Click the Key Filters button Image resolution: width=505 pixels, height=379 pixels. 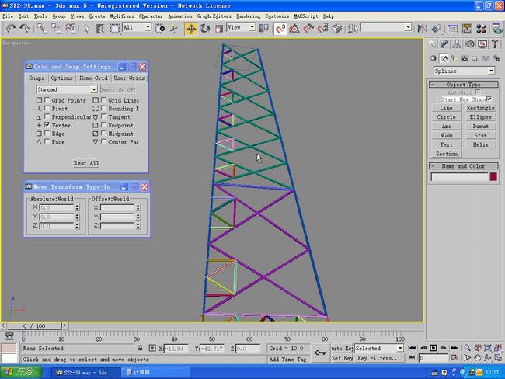(379, 358)
